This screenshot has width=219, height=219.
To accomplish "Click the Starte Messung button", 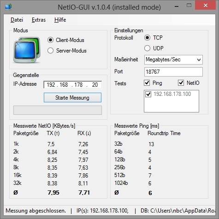I will point(72,97).
